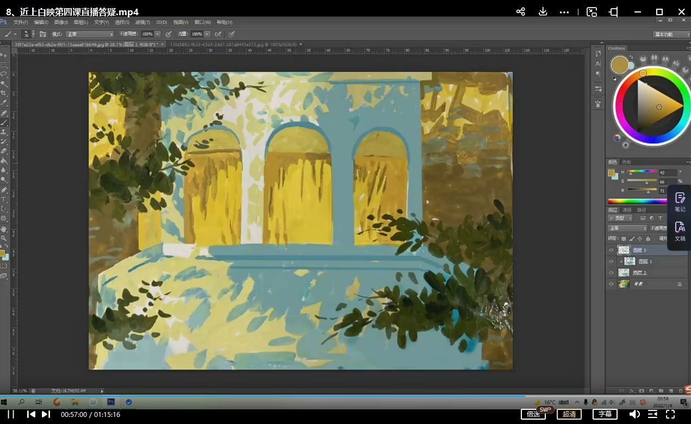Open the more options ellipsis in player header
691x424 pixels.
pyautogui.click(x=564, y=11)
